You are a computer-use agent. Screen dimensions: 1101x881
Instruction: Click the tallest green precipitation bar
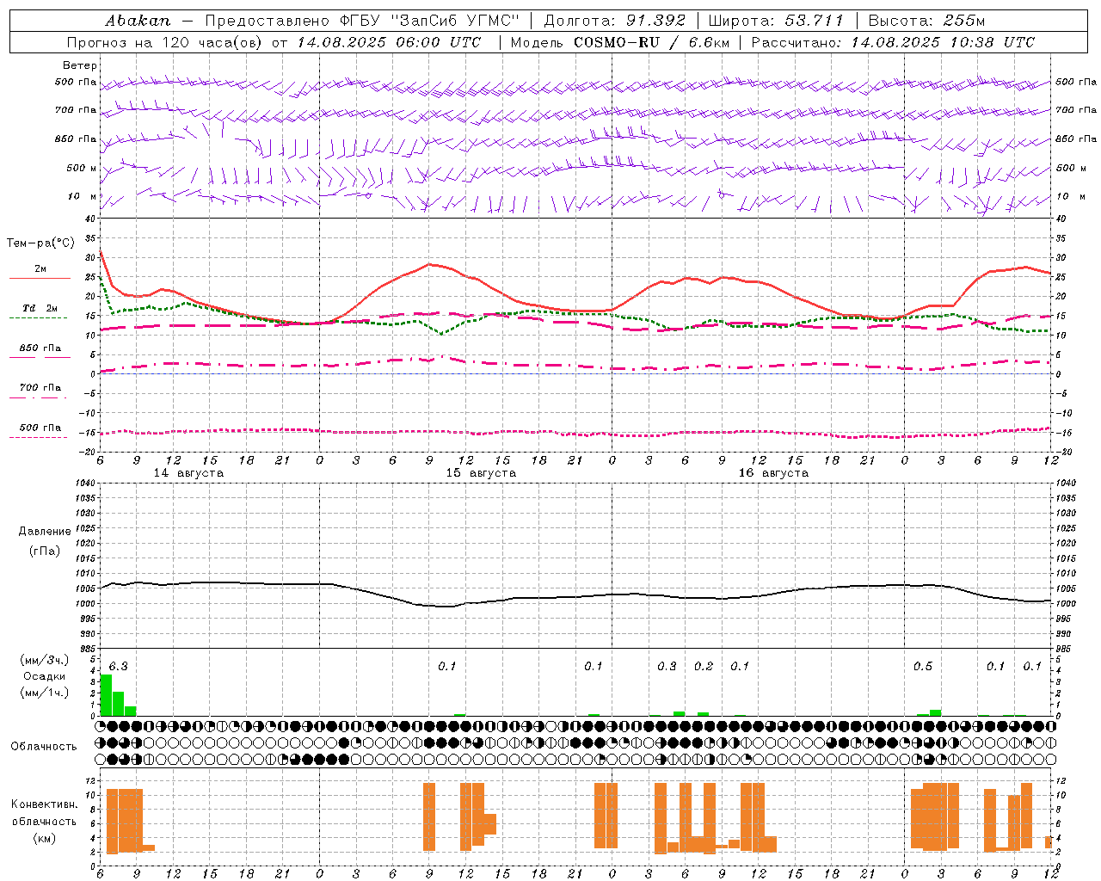[106, 695]
